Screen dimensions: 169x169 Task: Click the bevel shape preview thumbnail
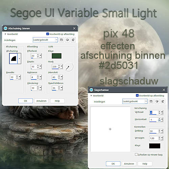click(x=14, y=58)
